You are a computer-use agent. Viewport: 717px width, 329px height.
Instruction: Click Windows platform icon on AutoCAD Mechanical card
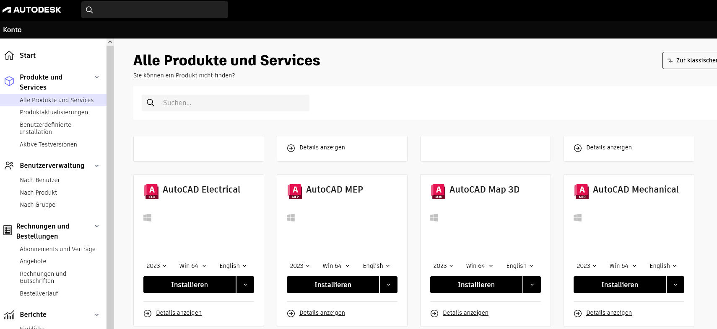pos(577,218)
